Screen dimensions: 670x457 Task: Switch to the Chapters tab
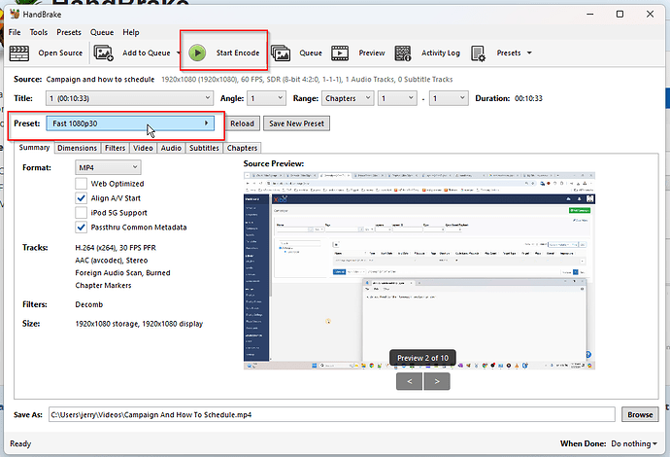point(242,148)
